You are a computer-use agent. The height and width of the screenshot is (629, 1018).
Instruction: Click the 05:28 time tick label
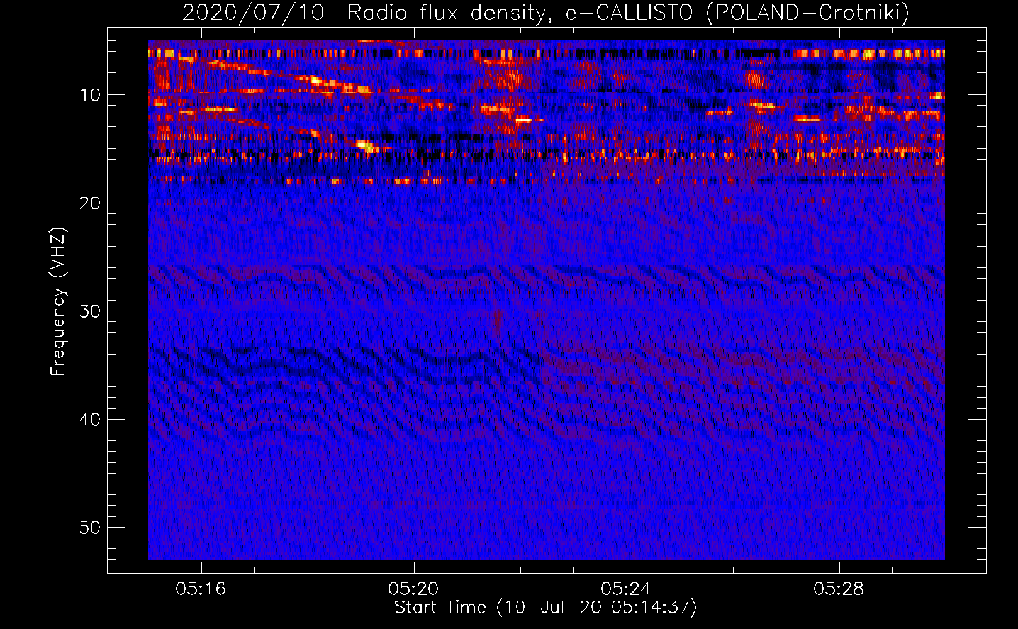coord(839,589)
